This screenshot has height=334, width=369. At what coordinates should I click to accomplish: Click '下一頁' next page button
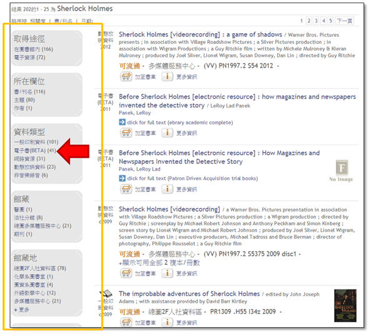tap(345, 21)
